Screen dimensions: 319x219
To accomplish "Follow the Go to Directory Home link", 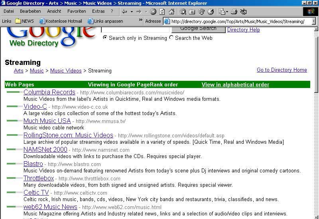I will pos(282,70).
